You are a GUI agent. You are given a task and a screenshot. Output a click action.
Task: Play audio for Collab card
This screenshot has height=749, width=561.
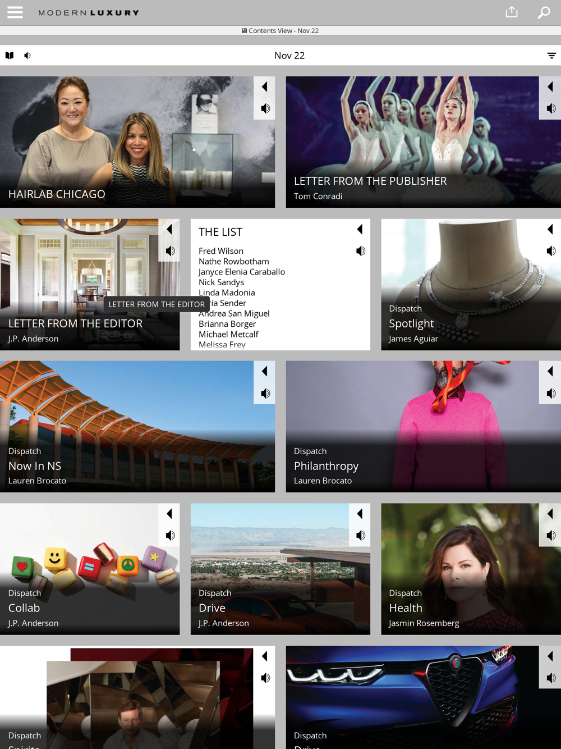point(170,536)
